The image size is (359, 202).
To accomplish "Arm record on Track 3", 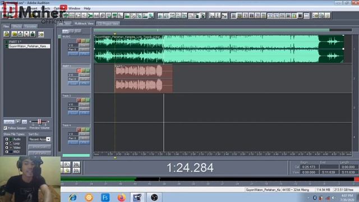I will [x=79, y=100].
